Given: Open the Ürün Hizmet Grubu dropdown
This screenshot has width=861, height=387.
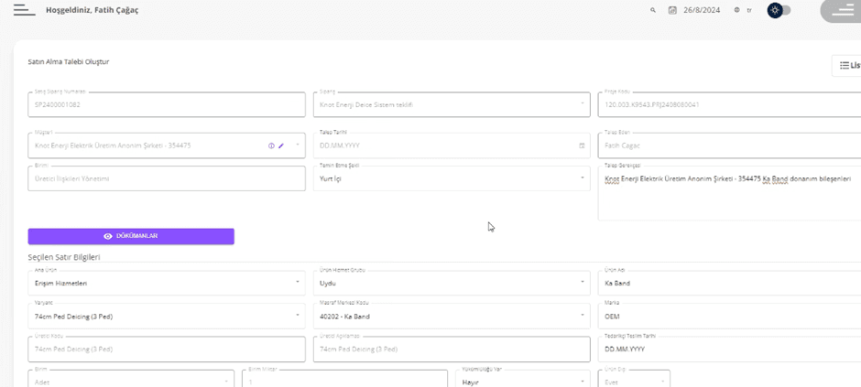Looking at the screenshot, I should coord(582,283).
